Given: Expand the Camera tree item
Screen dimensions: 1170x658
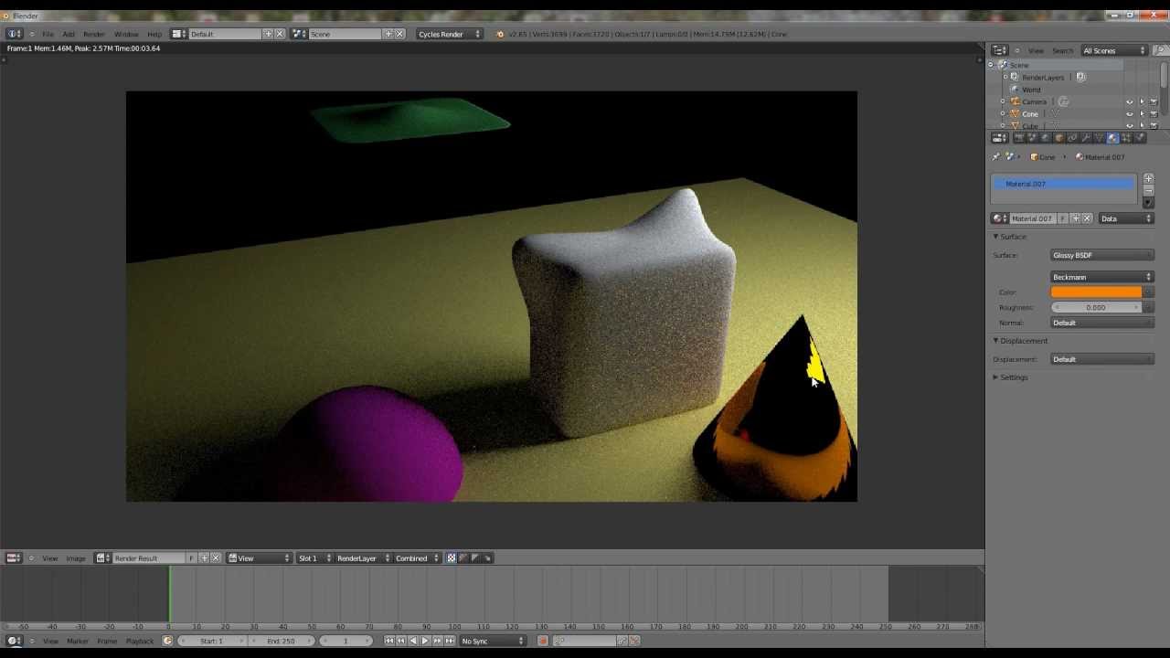Looking at the screenshot, I should (1004, 101).
